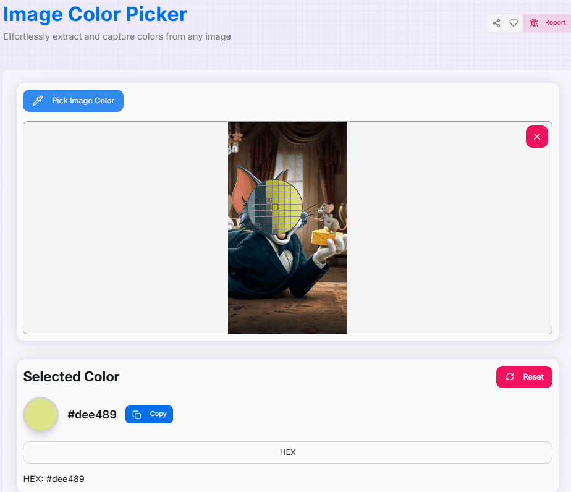Click the Report button
The width and height of the screenshot is (571, 492).
tap(548, 22)
